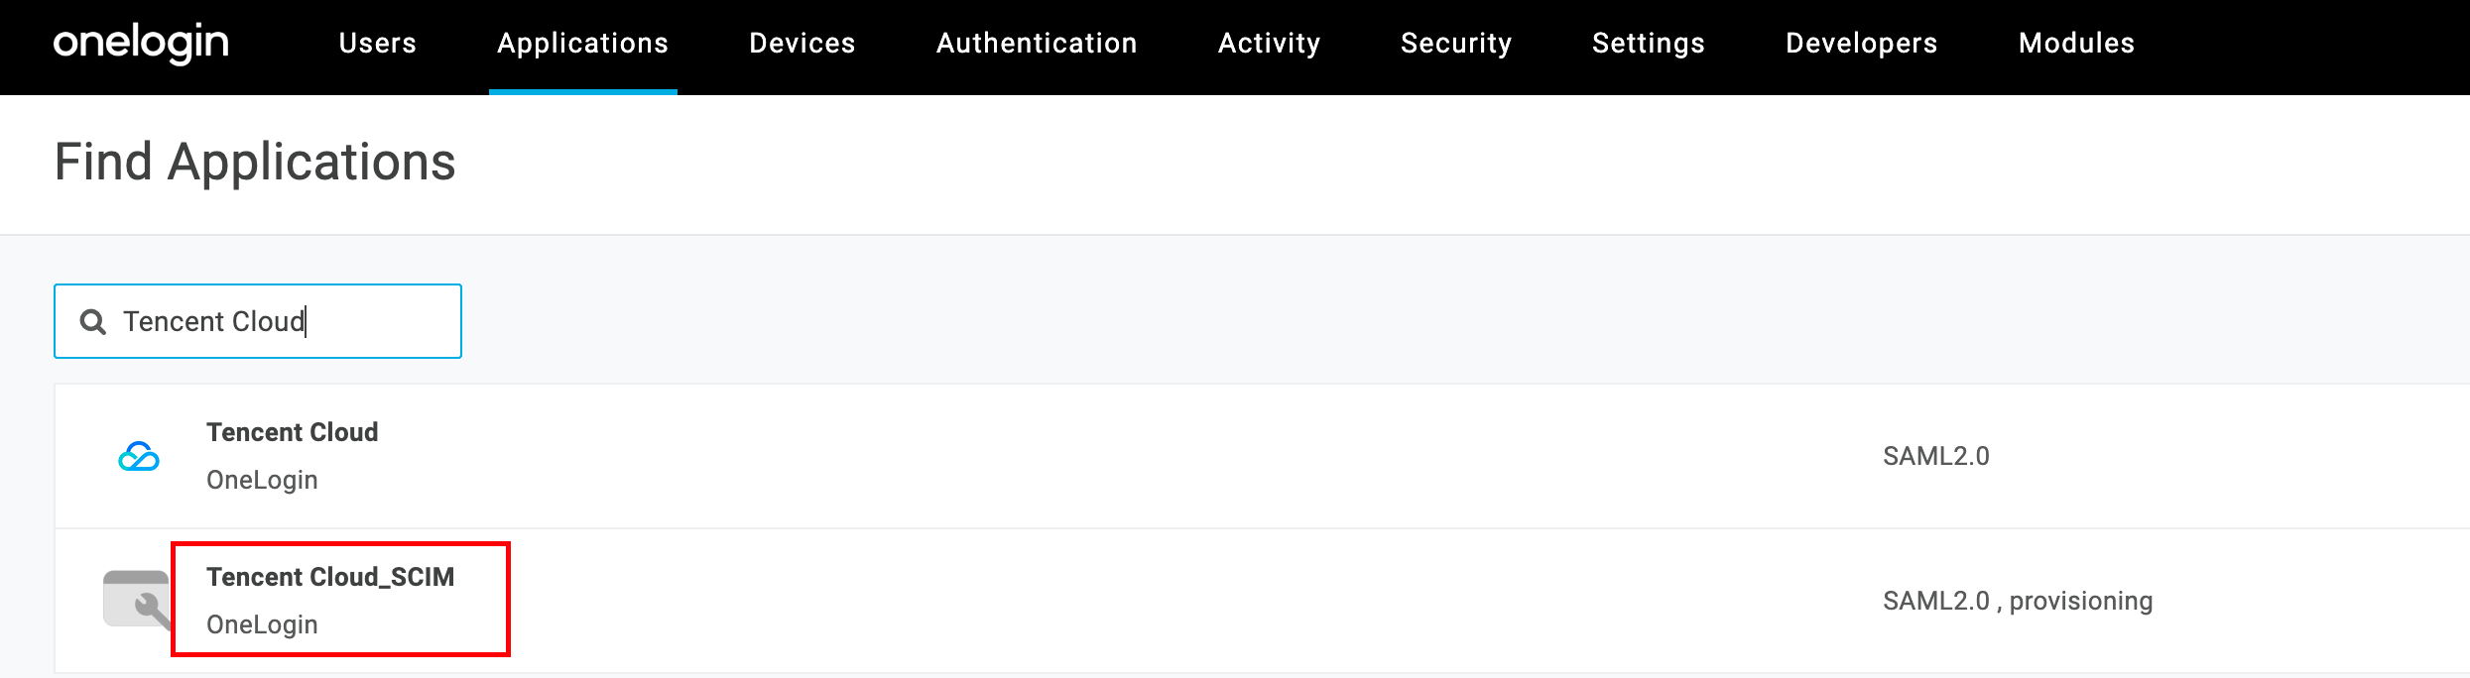
Task: Focus the Tencent Cloud search field
Action: [278, 322]
